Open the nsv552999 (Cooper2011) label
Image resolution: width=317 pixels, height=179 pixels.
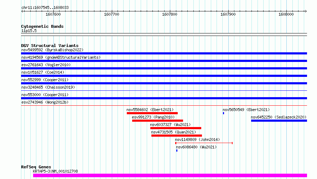coord(45,80)
